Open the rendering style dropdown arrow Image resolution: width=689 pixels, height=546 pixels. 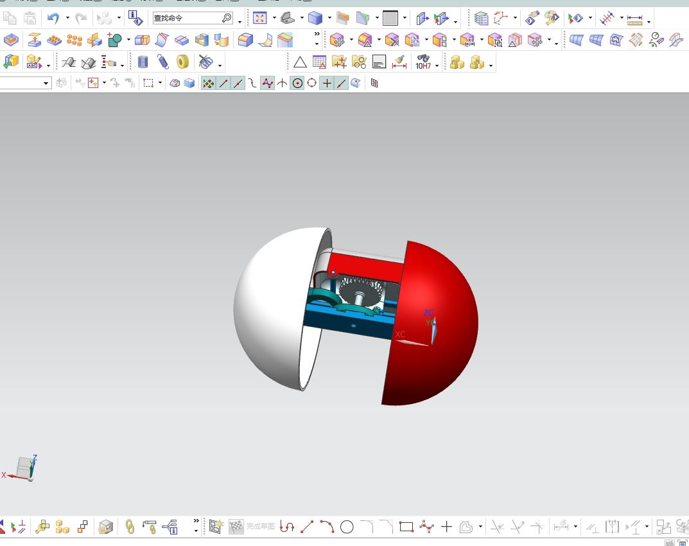329,18
